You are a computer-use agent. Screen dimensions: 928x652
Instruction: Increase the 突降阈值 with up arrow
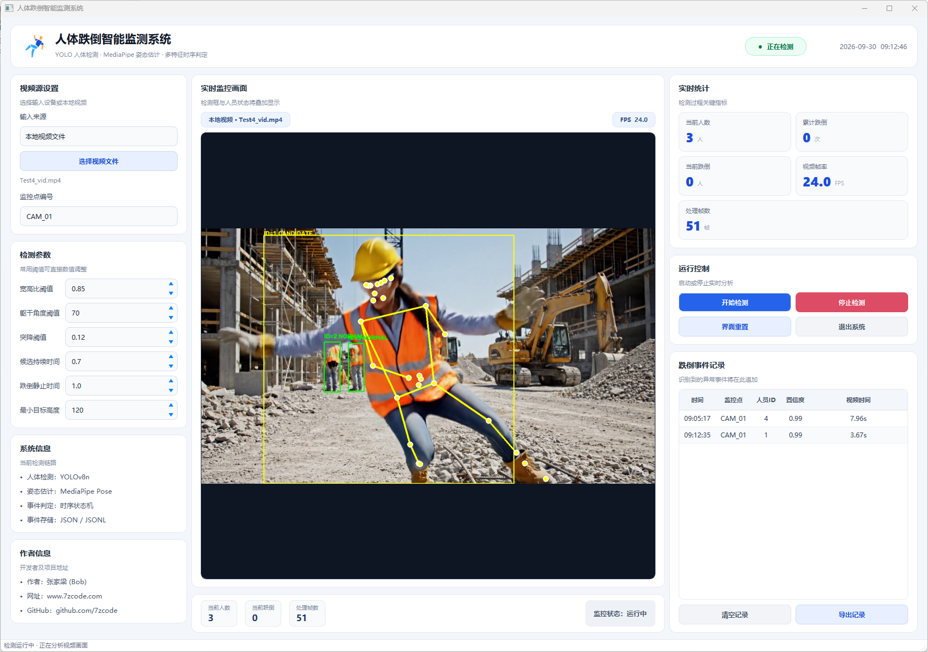point(171,333)
